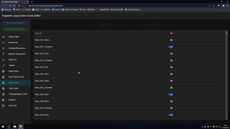Open the Unlocks section
230x129 pixels.
coord(15,100)
